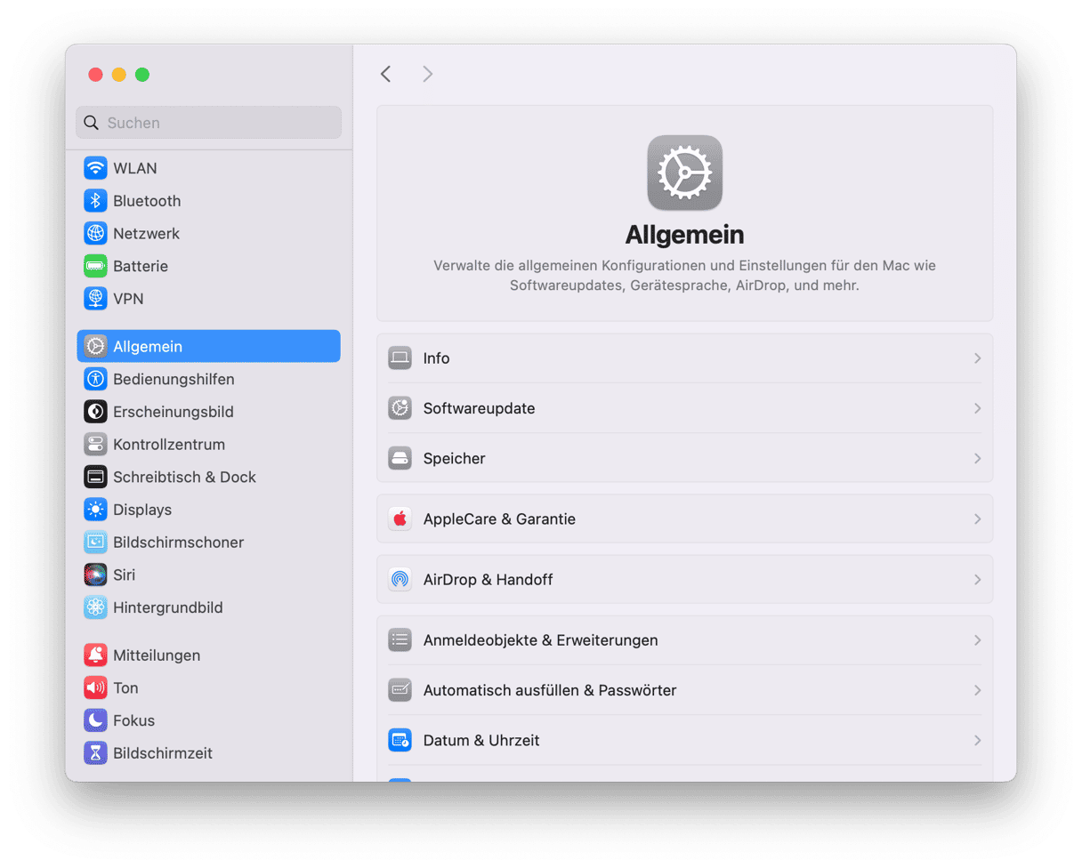Click the Displays sun icon
The image size is (1082, 868).
tap(95, 510)
